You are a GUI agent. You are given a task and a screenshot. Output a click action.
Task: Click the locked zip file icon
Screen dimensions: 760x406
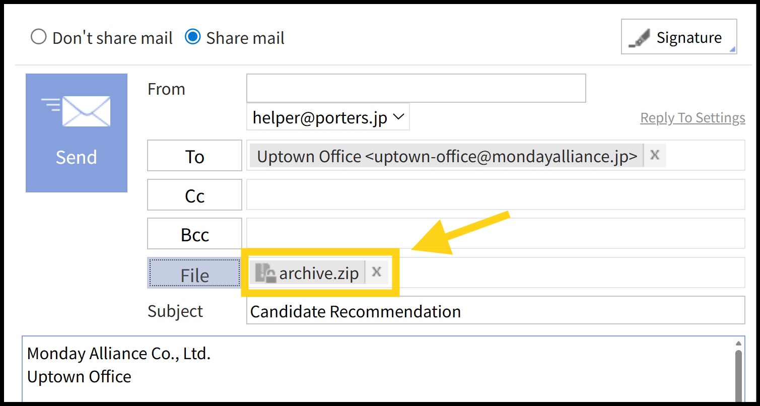(x=265, y=273)
